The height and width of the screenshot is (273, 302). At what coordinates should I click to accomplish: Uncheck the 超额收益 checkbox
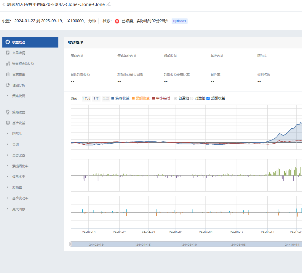tap(208, 98)
